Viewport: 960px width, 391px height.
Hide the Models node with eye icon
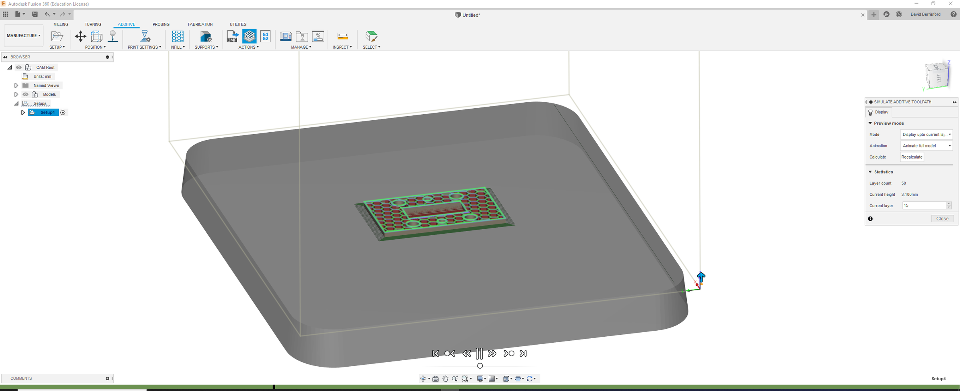26,95
